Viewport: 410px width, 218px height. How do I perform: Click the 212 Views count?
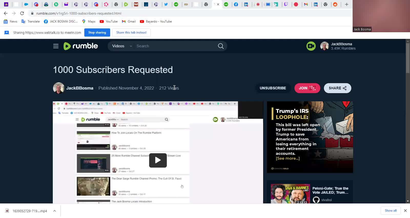point(169,88)
